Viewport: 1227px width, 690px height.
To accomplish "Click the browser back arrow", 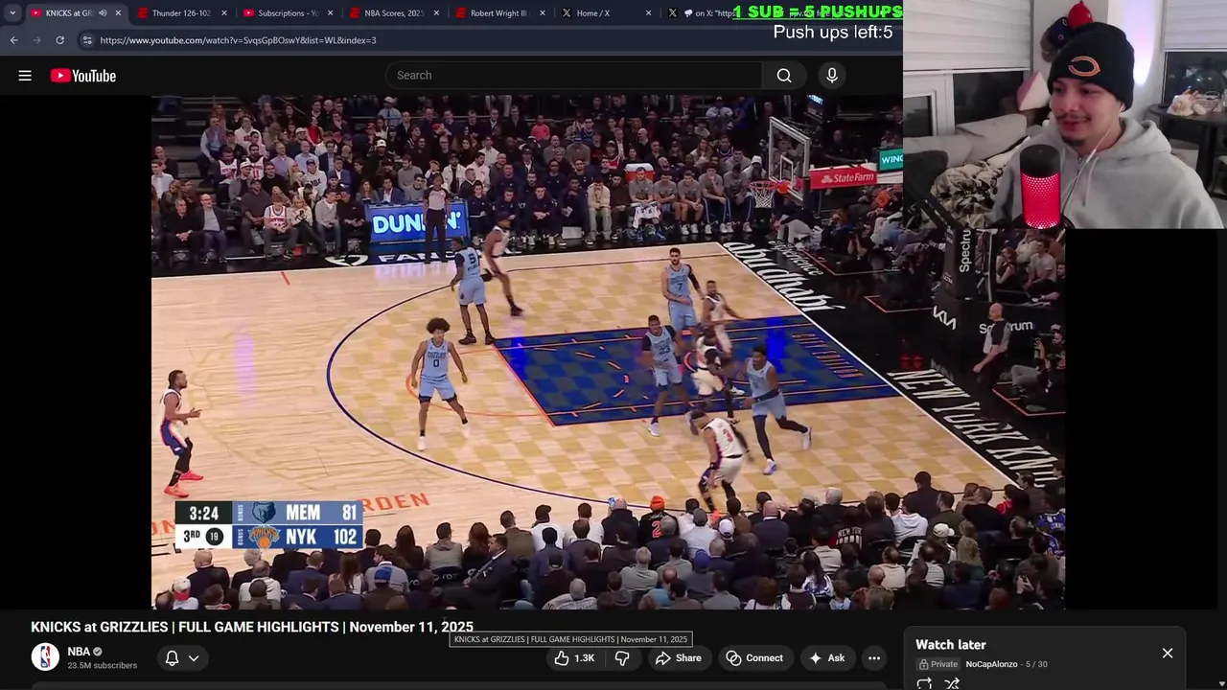I will (x=13, y=40).
